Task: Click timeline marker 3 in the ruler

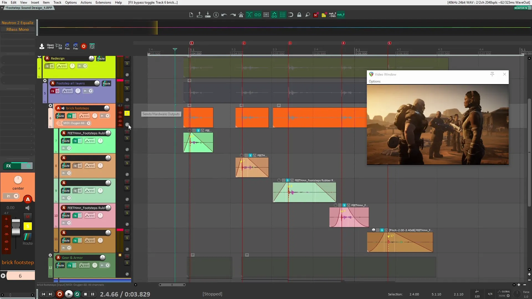Action: [290, 43]
